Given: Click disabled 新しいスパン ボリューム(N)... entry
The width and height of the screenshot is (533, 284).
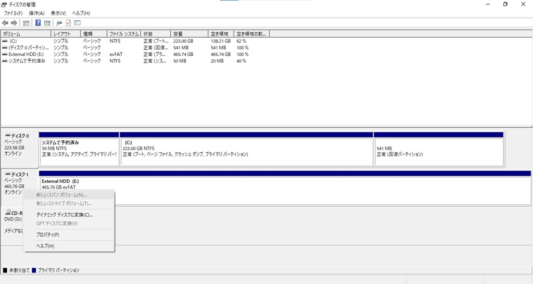Looking at the screenshot, I should click(69, 195).
